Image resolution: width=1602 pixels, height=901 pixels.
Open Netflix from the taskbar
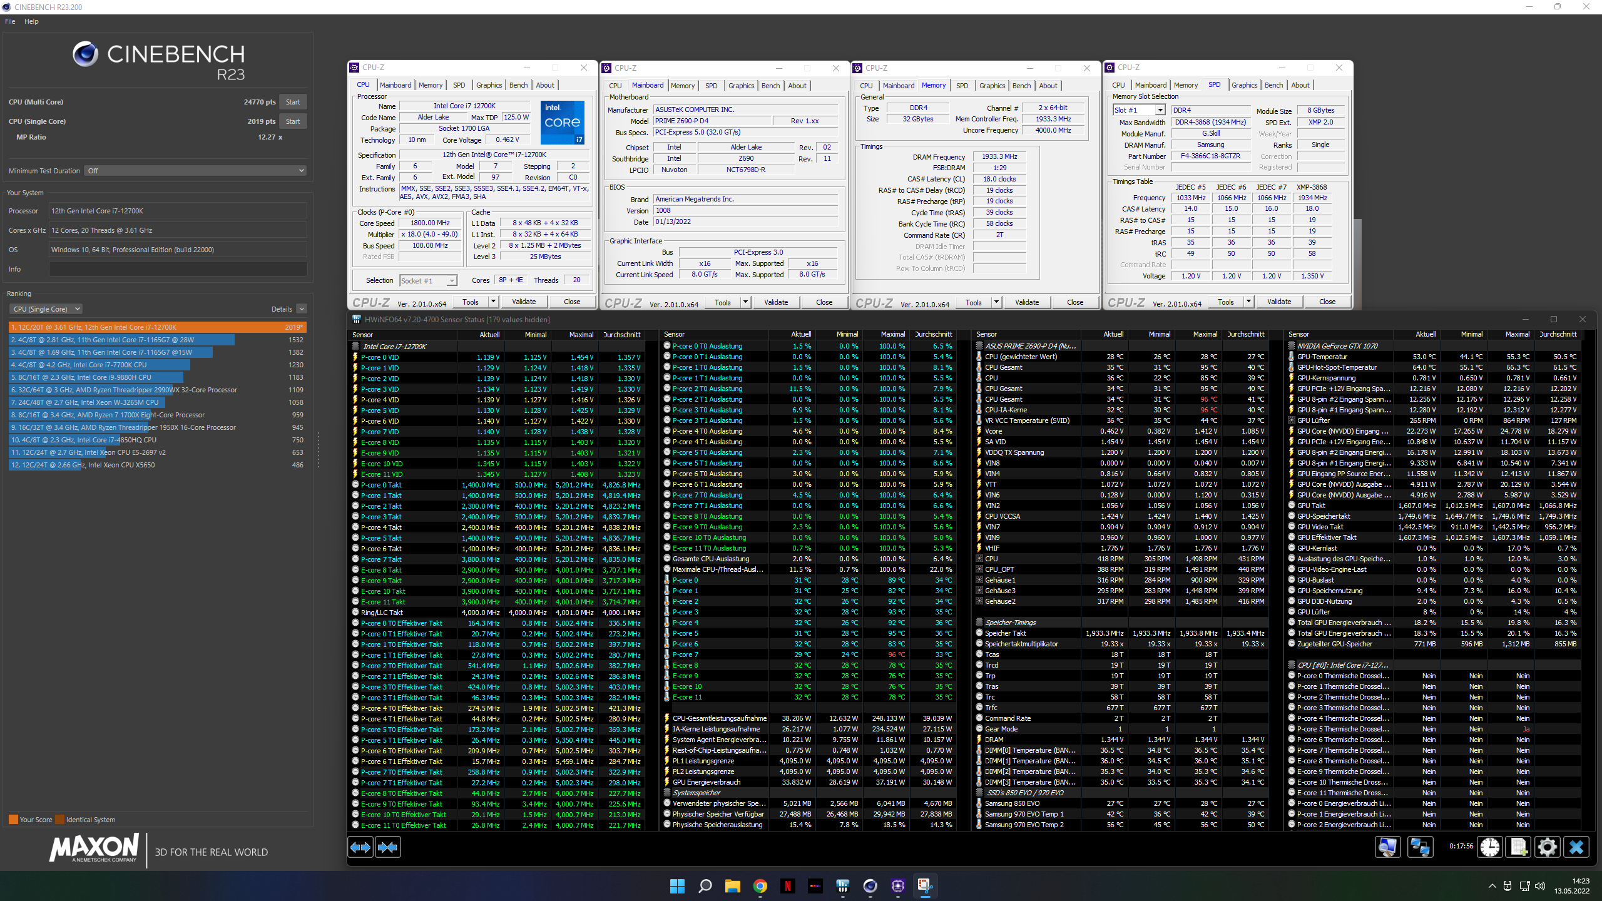point(788,885)
